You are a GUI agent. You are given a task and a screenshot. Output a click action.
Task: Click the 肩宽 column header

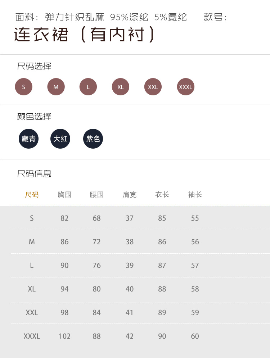click(130, 195)
